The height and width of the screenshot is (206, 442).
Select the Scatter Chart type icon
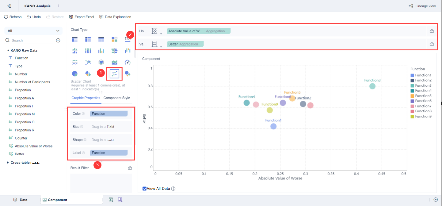[x=114, y=73]
